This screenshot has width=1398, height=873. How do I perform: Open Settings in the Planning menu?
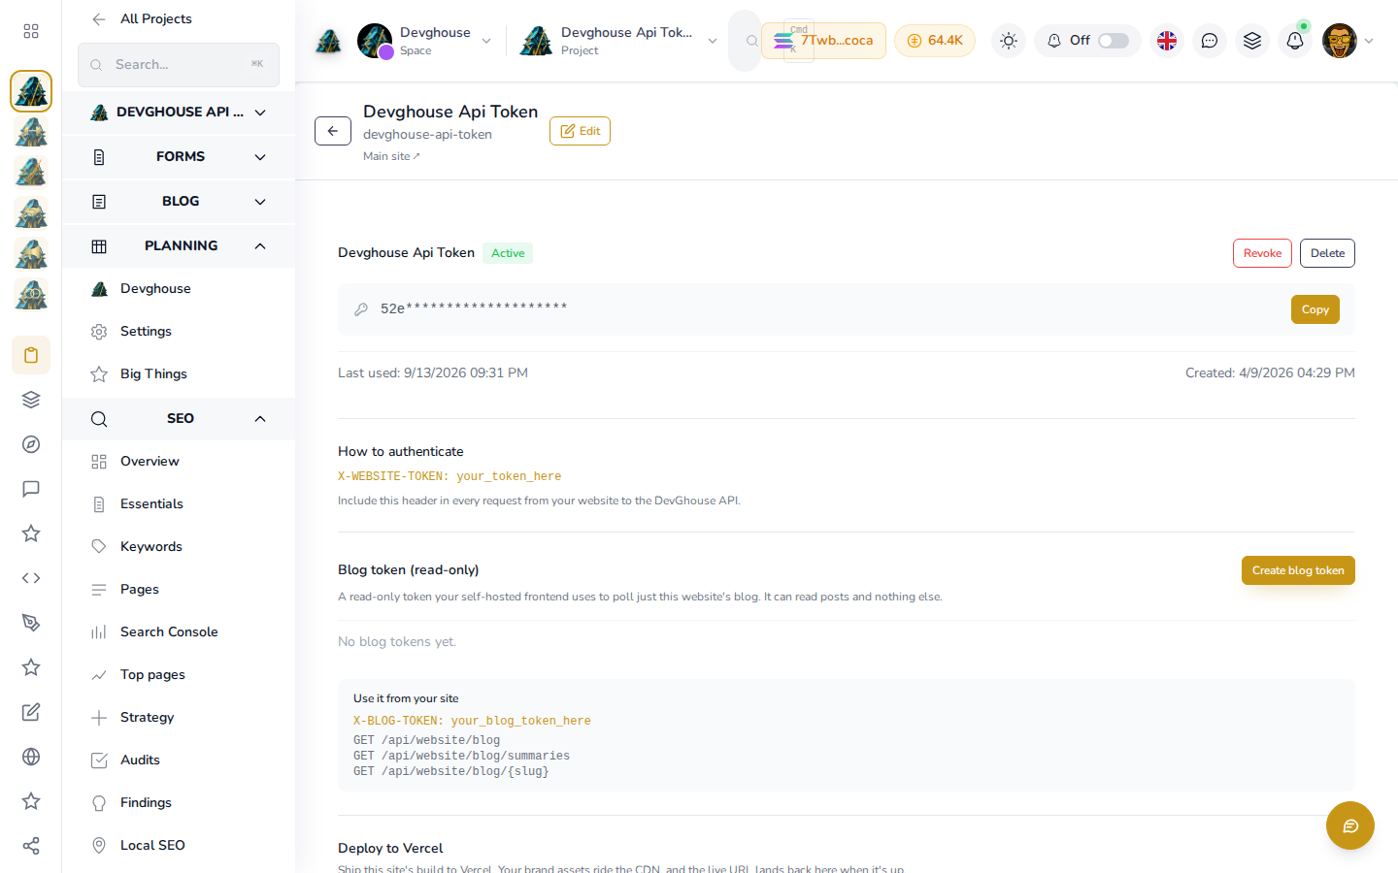[x=179, y=332]
